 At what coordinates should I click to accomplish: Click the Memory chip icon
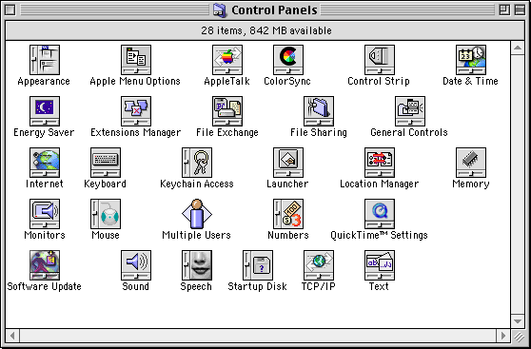pyautogui.click(x=471, y=163)
